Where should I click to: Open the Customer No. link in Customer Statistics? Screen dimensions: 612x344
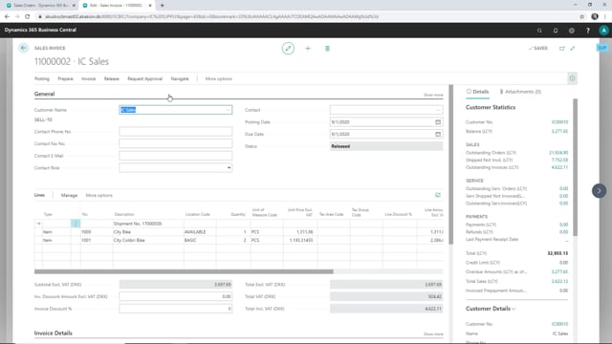click(559, 122)
